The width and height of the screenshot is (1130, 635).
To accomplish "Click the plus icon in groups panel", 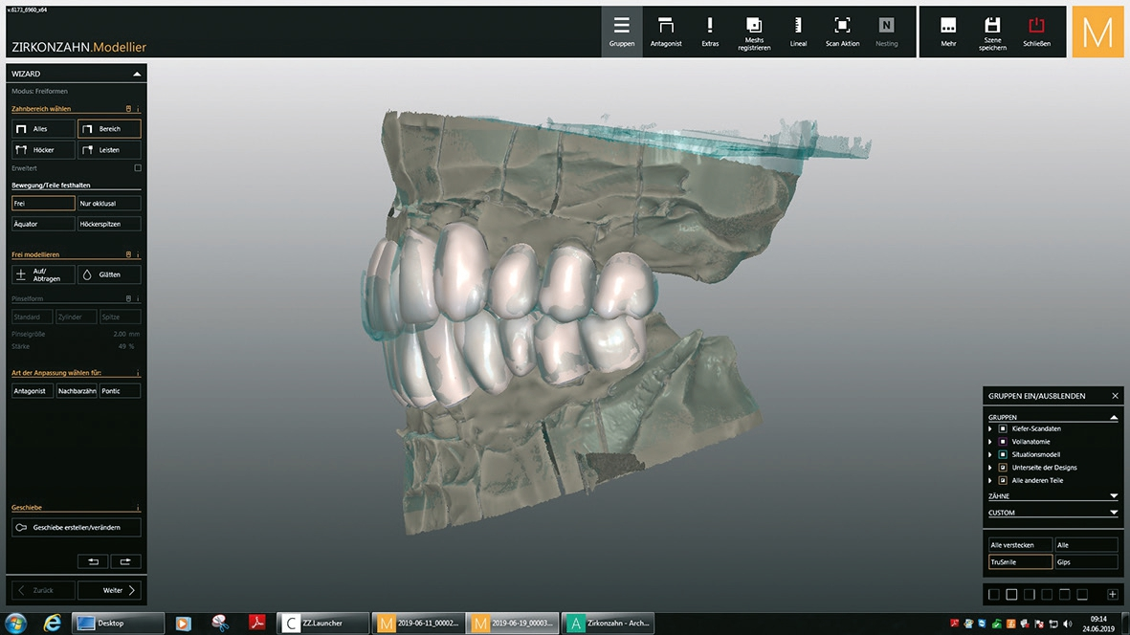I will point(1113,595).
